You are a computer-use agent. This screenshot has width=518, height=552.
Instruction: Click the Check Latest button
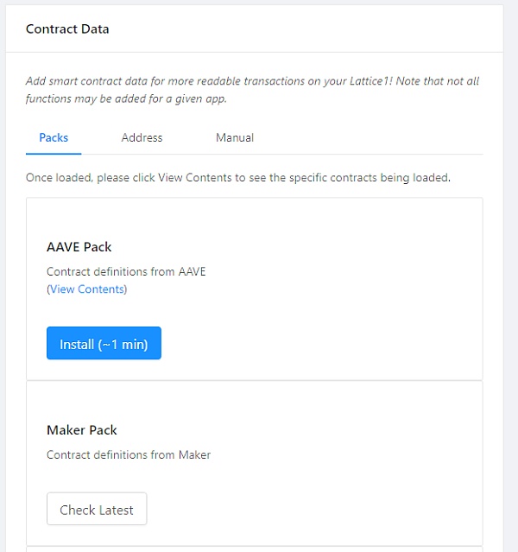[x=97, y=510]
